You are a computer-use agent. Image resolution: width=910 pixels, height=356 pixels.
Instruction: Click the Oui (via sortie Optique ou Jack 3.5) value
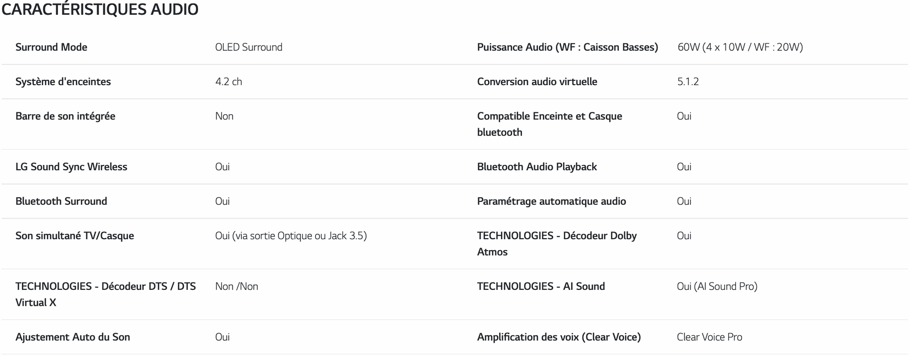coord(291,236)
